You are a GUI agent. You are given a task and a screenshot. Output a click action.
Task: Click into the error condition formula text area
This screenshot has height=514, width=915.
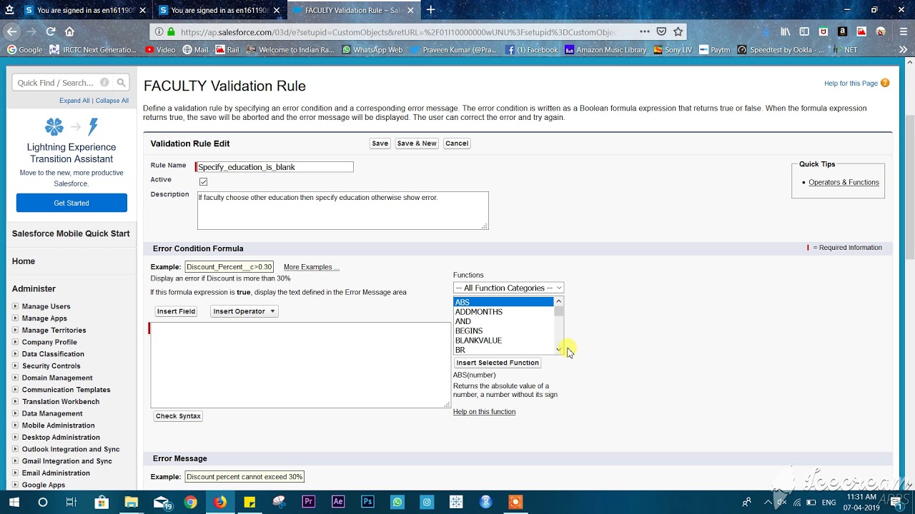[300, 365]
